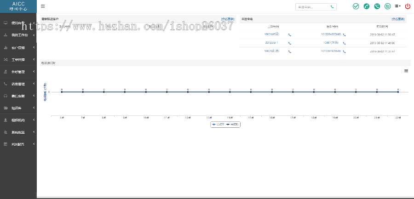Viewport: 414px width, 199px height.
Task: Open the 组织机构 sidebar menu label
Action: point(18,120)
